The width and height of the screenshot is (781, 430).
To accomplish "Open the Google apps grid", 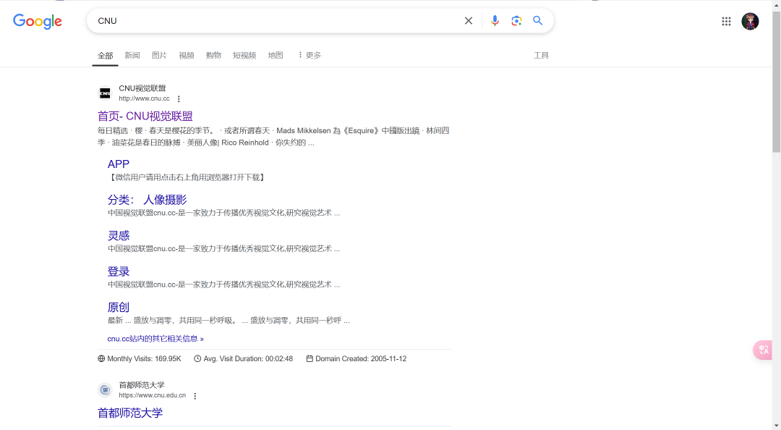I will coord(726,22).
